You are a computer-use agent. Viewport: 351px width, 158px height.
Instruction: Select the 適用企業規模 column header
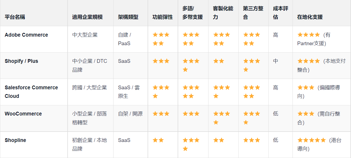tap(87, 17)
